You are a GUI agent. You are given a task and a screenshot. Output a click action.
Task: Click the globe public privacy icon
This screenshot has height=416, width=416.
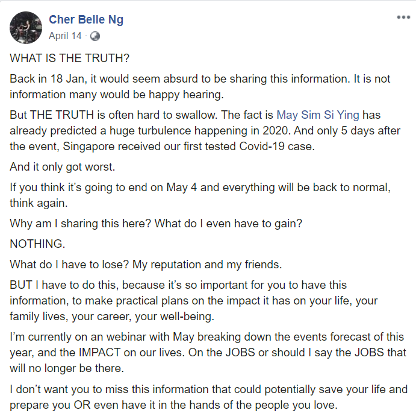[x=95, y=36]
